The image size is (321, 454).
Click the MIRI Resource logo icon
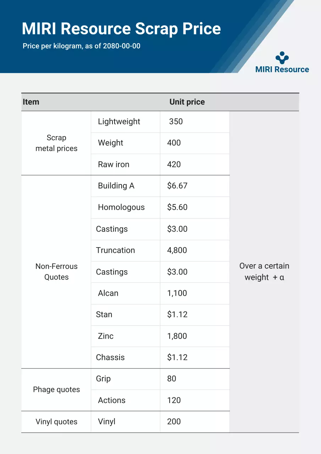pyautogui.click(x=282, y=57)
